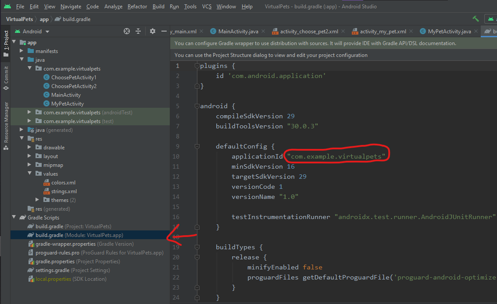This screenshot has width=497, height=304.
Task: Open the colors.xml file
Action: click(64, 183)
